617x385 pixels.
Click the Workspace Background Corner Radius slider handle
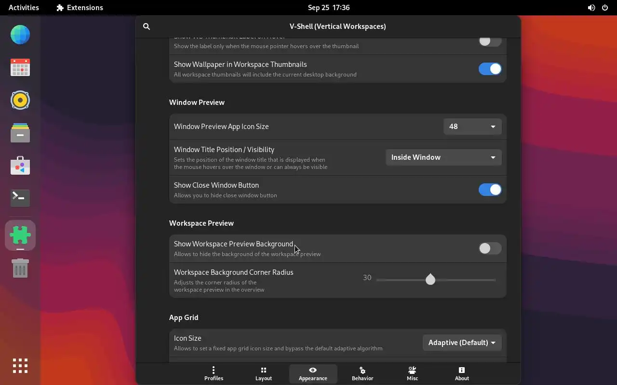(430, 279)
